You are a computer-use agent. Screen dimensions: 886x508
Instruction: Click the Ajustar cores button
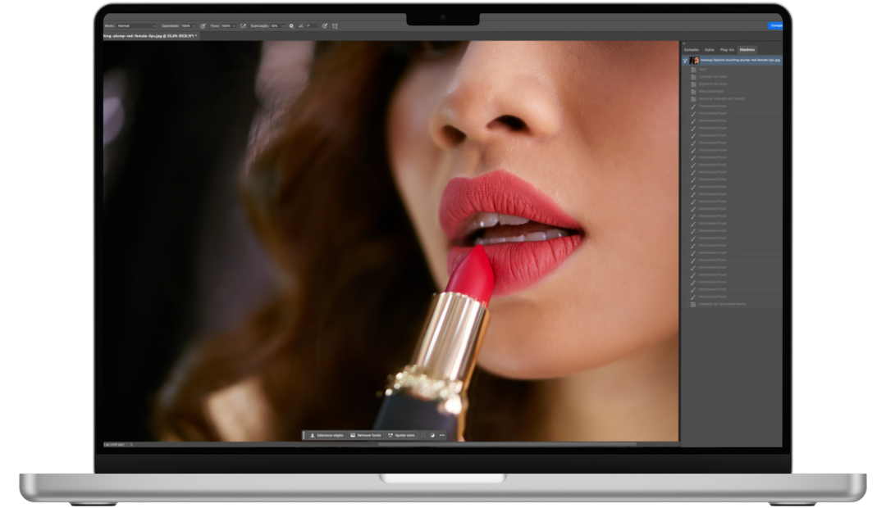(402, 435)
